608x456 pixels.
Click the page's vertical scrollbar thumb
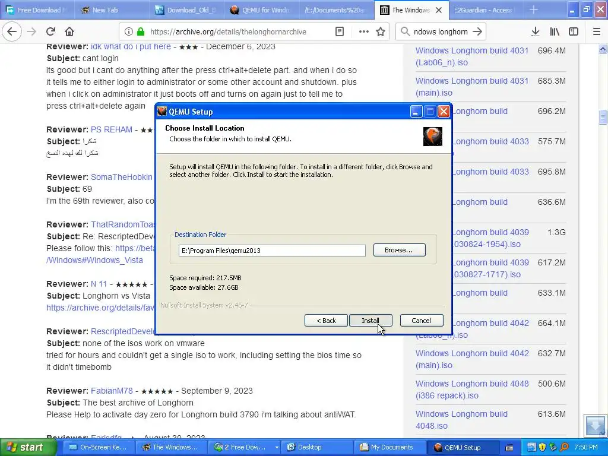pos(603,117)
